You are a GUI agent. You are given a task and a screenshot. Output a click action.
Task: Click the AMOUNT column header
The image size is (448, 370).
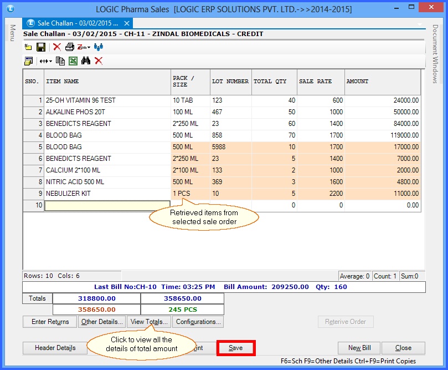[x=383, y=82]
